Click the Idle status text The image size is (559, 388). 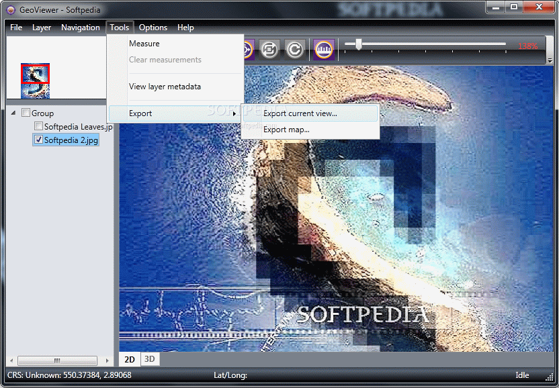522,375
